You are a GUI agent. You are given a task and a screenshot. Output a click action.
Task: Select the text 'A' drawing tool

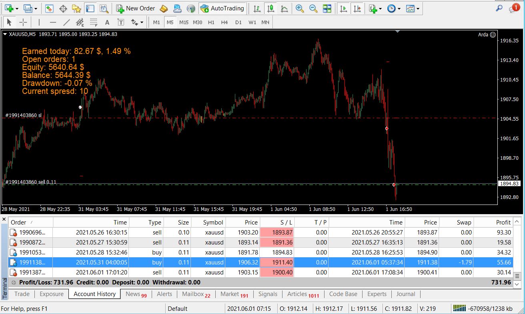pyautogui.click(x=107, y=22)
